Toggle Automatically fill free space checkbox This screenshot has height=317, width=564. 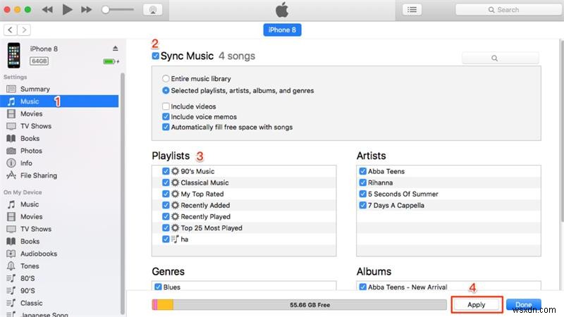[166, 127]
